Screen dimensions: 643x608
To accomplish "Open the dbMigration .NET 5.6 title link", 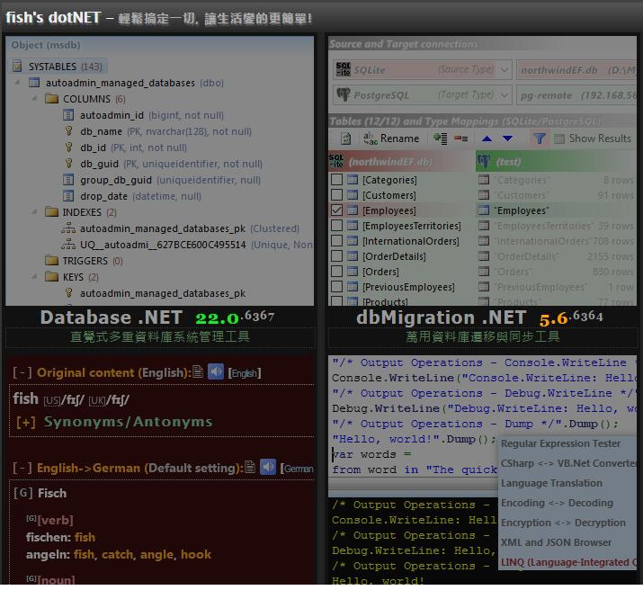I will [x=479, y=317].
